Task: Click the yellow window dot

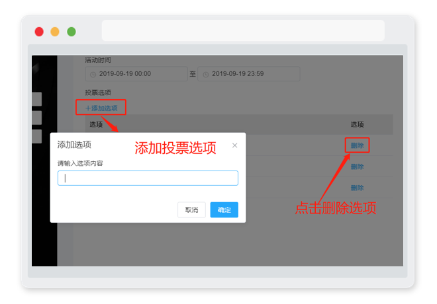Action: coord(55,32)
